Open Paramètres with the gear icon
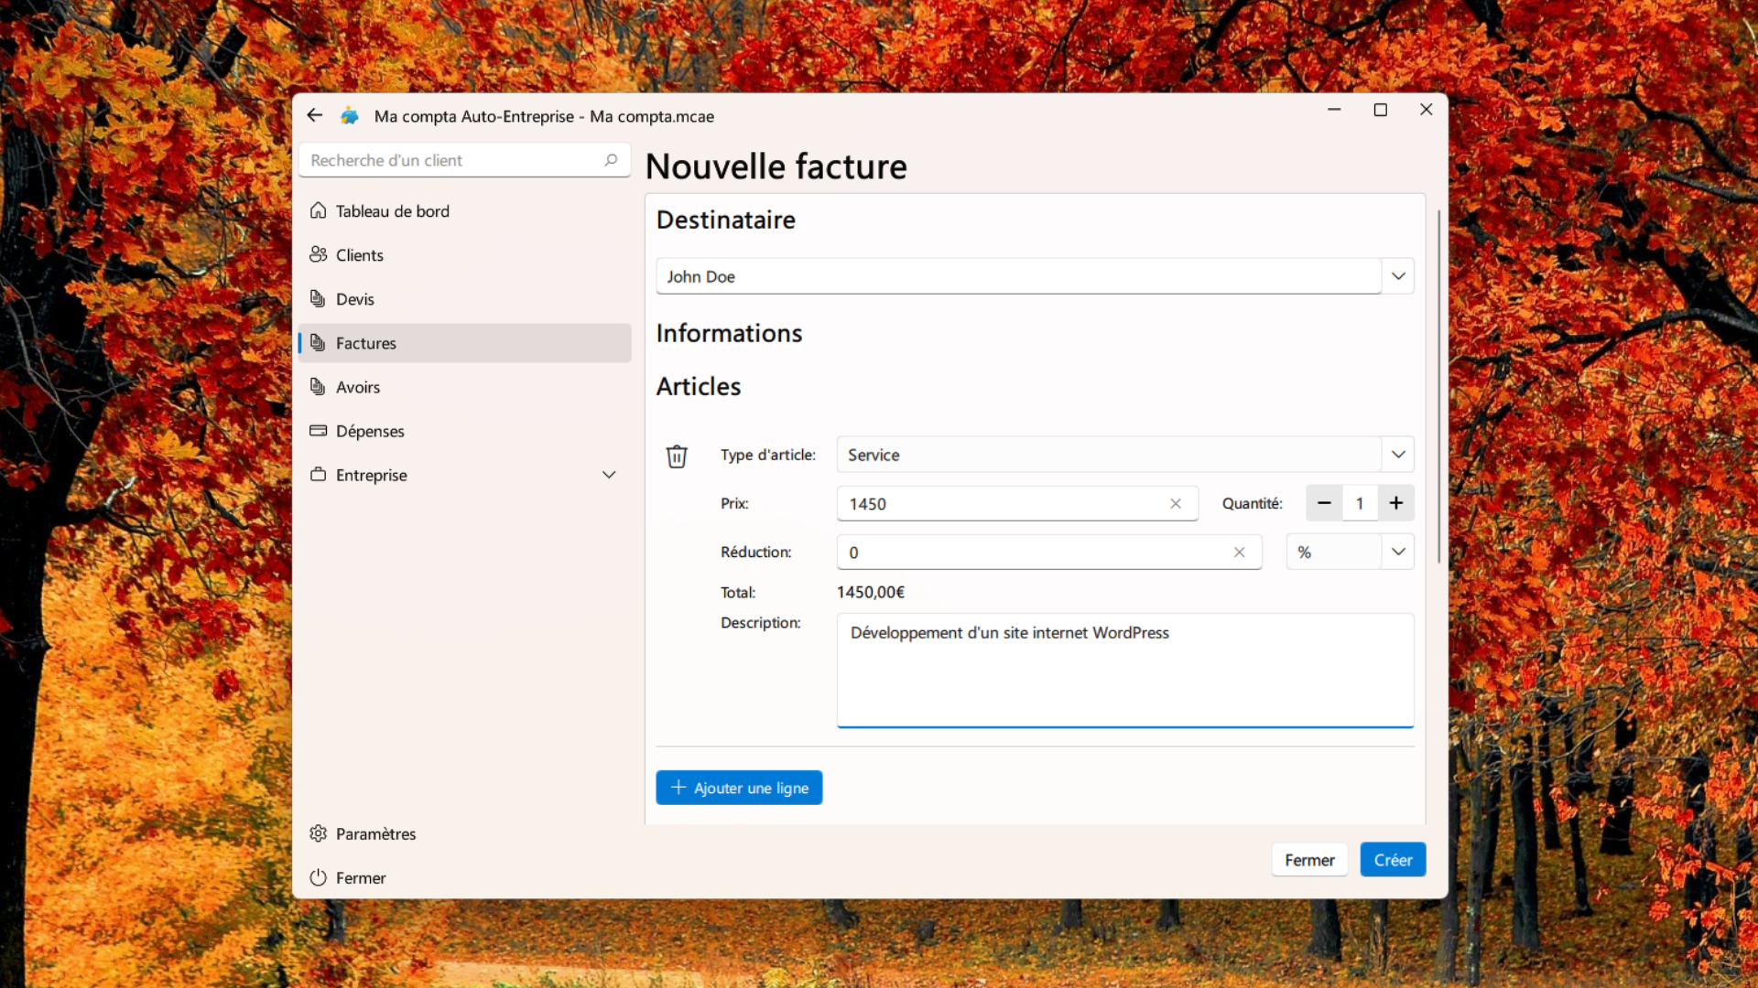Screen dimensions: 1758x988 318,833
